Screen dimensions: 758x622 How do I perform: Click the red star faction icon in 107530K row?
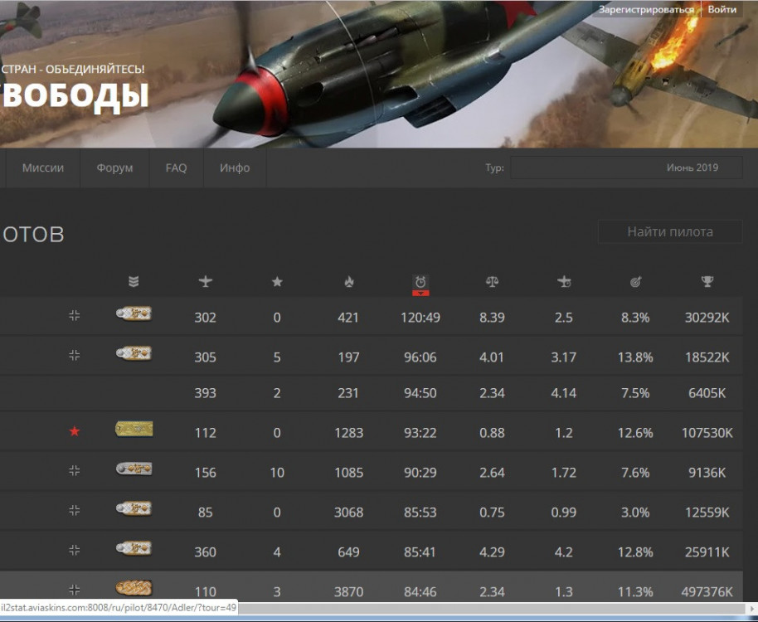point(74,431)
